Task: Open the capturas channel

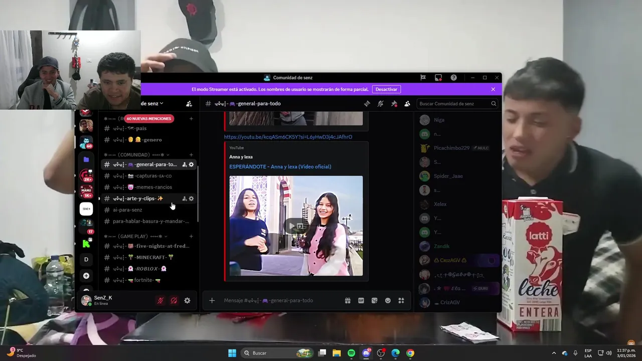Action: [149, 176]
